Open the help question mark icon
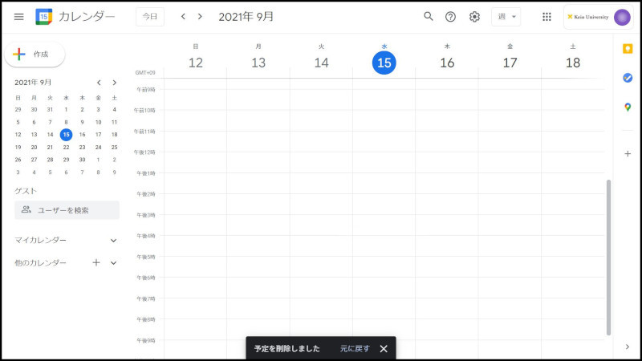Image resolution: width=642 pixels, height=361 pixels. tap(451, 17)
